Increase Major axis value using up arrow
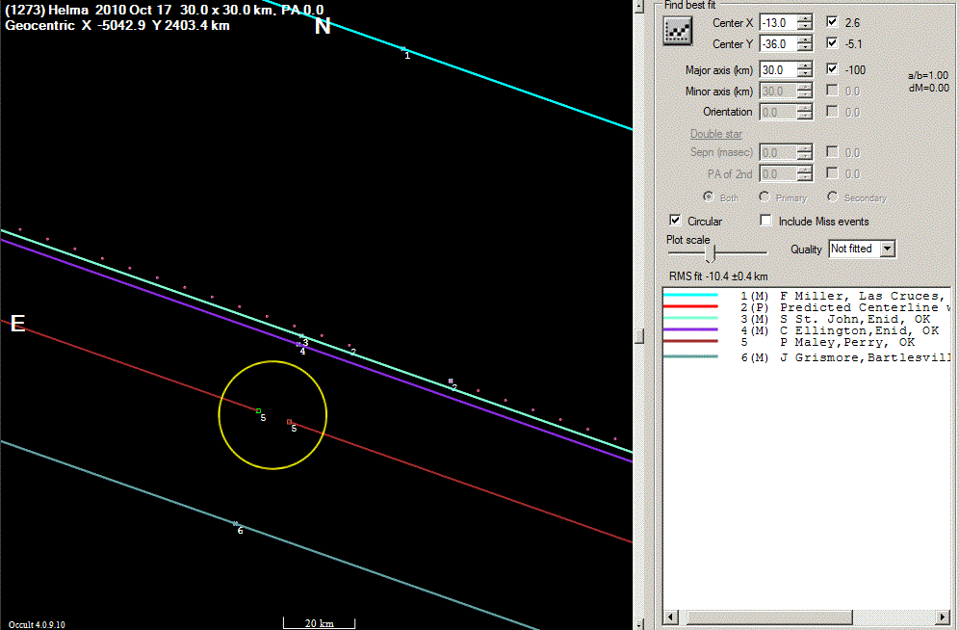 click(805, 66)
